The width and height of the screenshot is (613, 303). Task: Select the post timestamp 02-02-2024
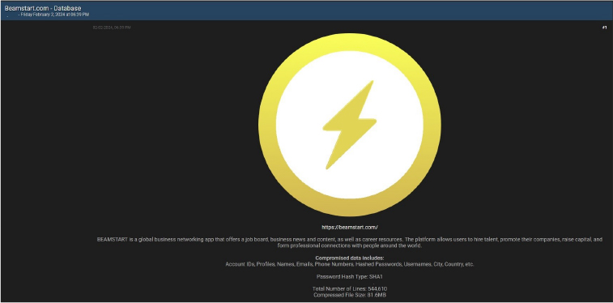click(x=112, y=28)
